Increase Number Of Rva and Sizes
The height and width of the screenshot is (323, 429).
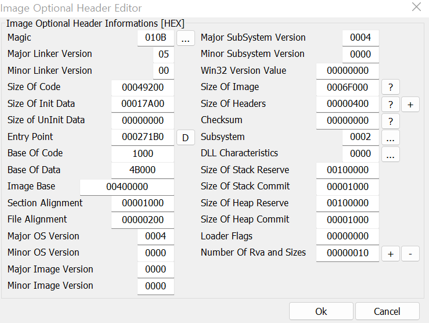click(391, 253)
